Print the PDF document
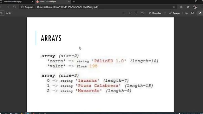The height and width of the screenshot is (114, 203). click(x=186, y=13)
